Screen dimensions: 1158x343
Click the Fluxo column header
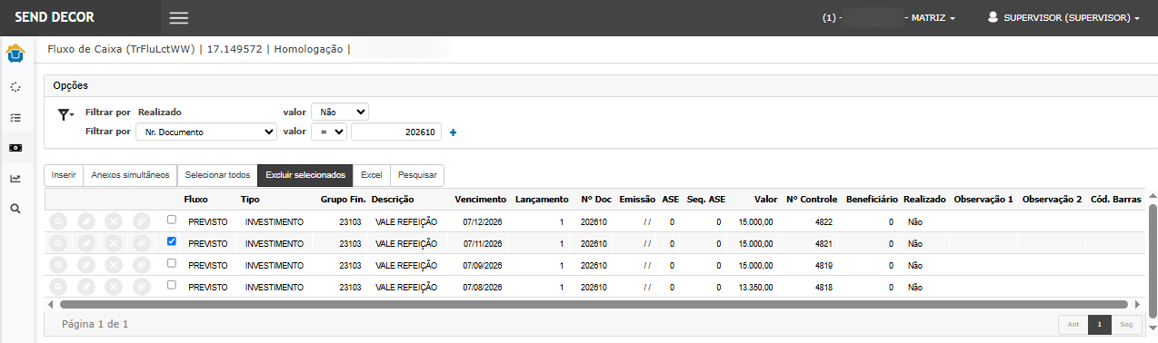(196, 199)
